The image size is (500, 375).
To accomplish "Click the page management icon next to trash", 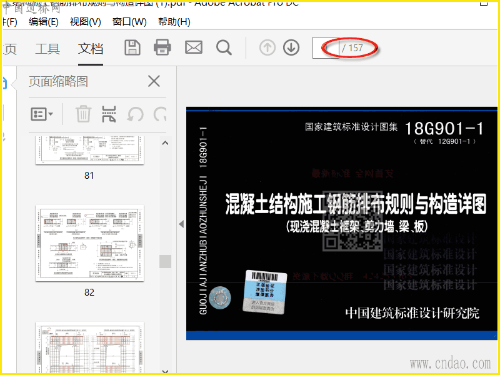I will [109, 114].
